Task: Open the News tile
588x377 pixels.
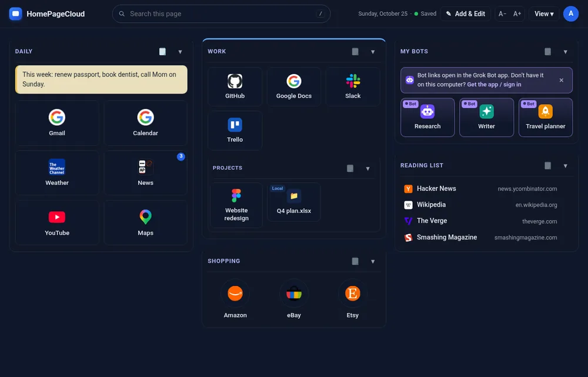Action: click(145, 173)
